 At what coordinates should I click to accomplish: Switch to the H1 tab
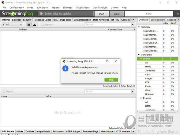113,20
